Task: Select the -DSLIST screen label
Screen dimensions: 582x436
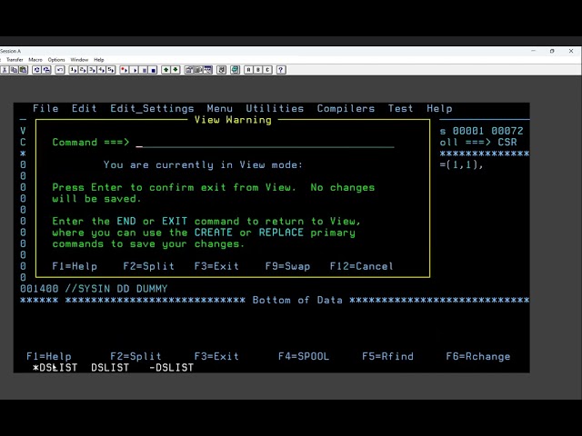Action: (x=172, y=368)
